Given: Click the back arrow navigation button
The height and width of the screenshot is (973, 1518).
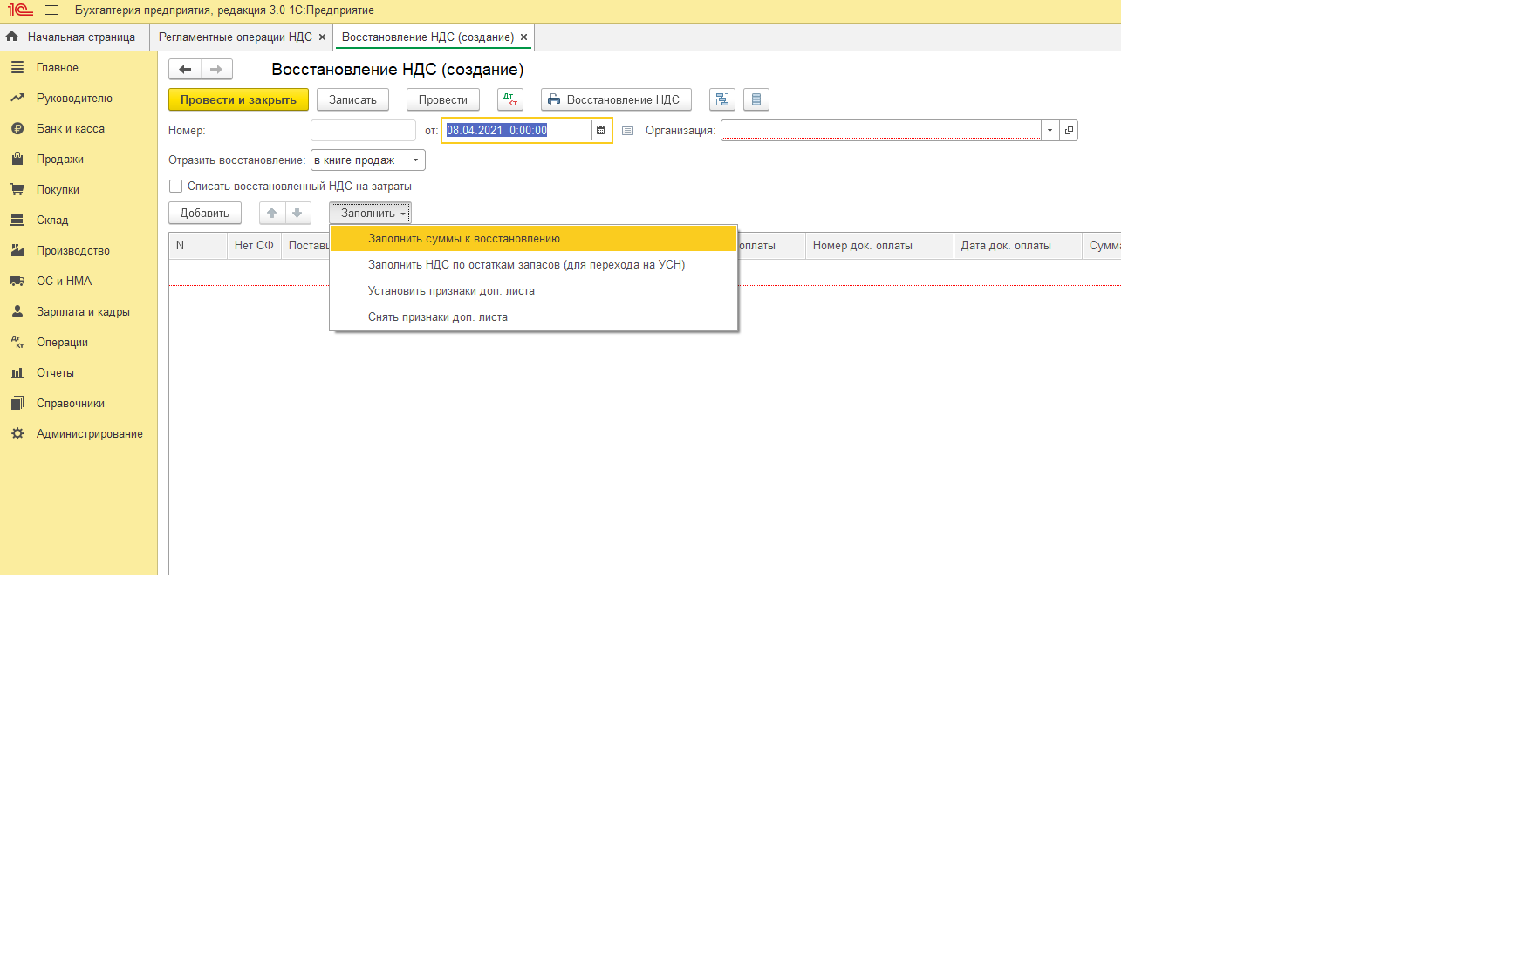Looking at the screenshot, I should pyautogui.click(x=185, y=70).
